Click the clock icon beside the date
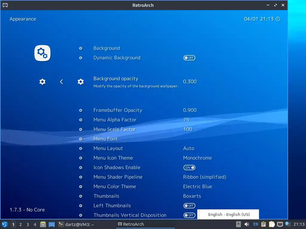This screenshot has width=306, height=229. point(278,19)
